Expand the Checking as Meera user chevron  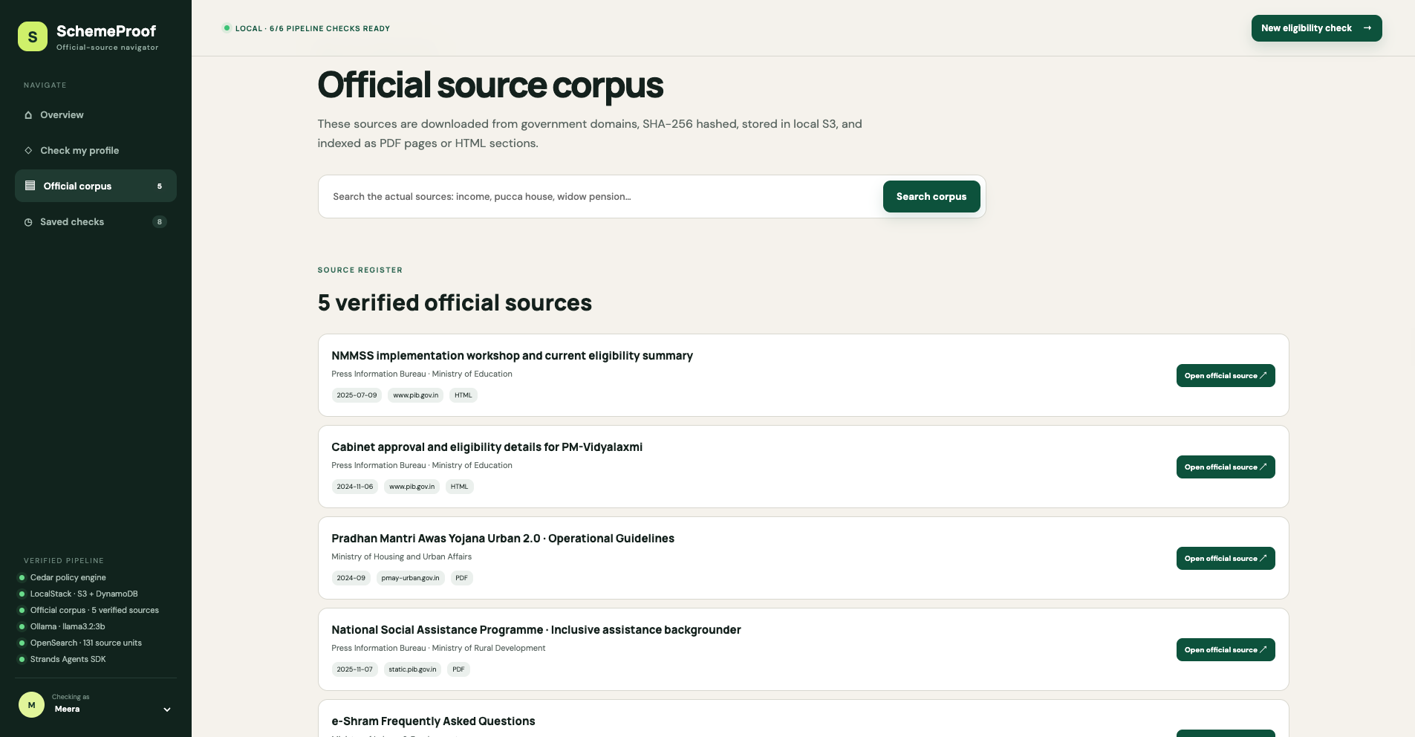[x=167, y=710]
